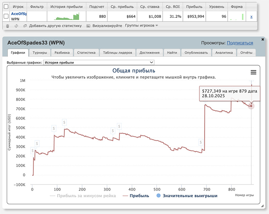Click the profit history thumbnail in table

point(66,16)
